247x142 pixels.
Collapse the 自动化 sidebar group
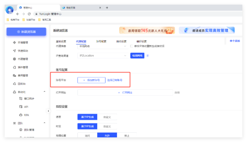click(x=45, y=91)
